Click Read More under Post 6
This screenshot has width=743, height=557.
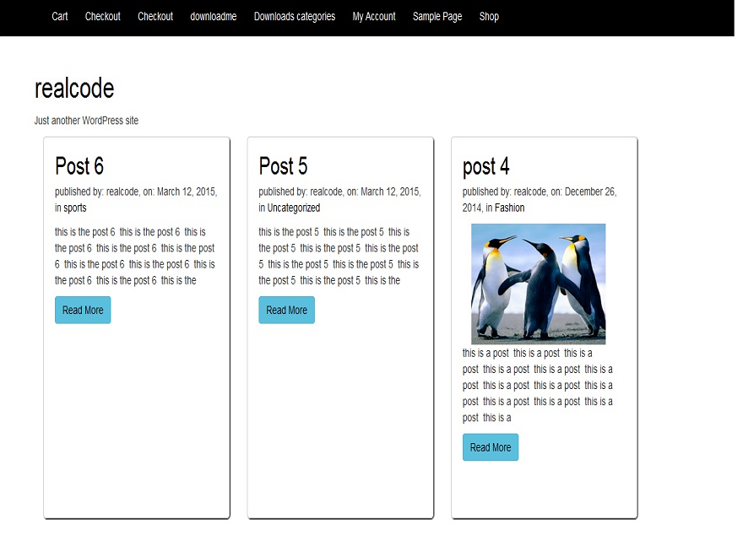click(82, 310)
